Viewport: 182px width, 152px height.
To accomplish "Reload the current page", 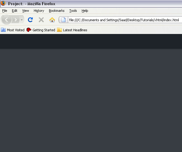I will 30,20.
